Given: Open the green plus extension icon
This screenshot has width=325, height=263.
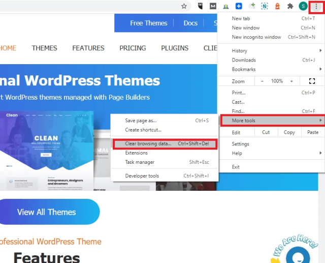Looking at the screenshot, I should tap(252, 6).
